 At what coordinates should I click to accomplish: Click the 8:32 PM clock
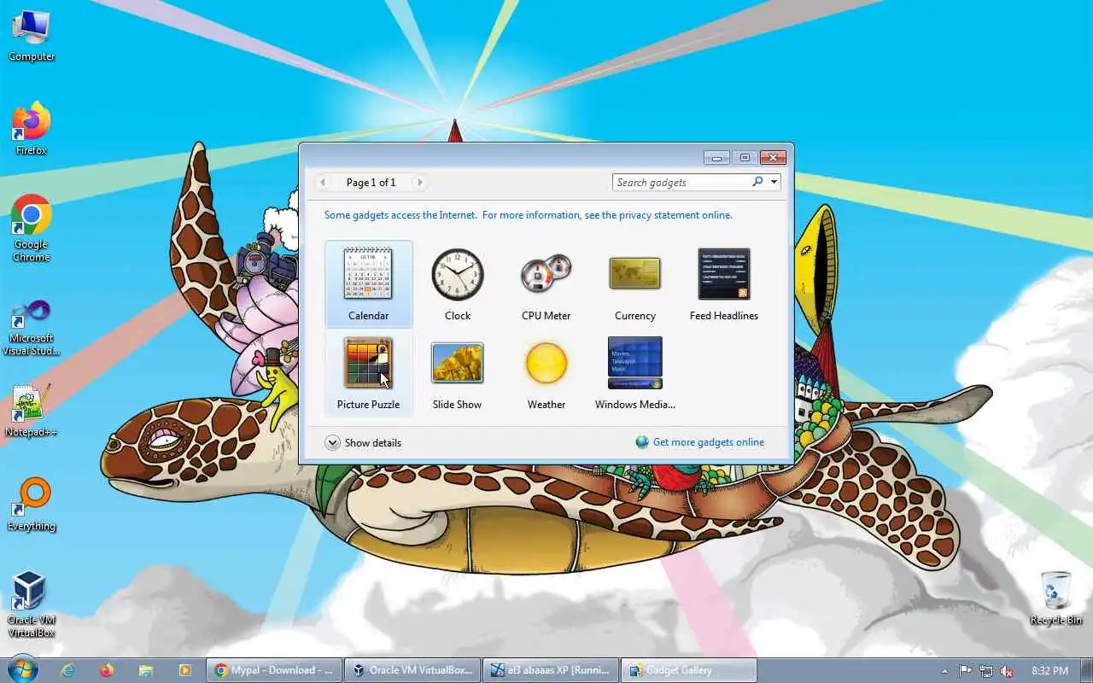pos(1049,671)
